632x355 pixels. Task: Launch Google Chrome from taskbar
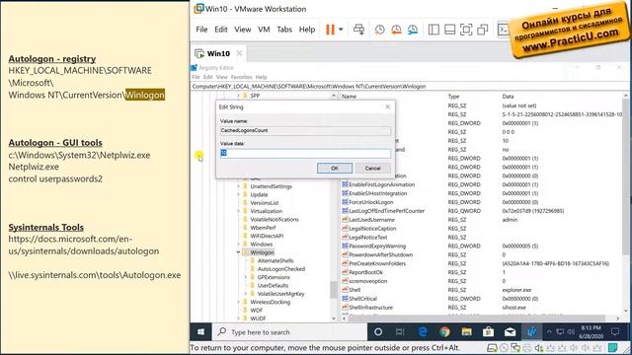(x=444, y=332)
